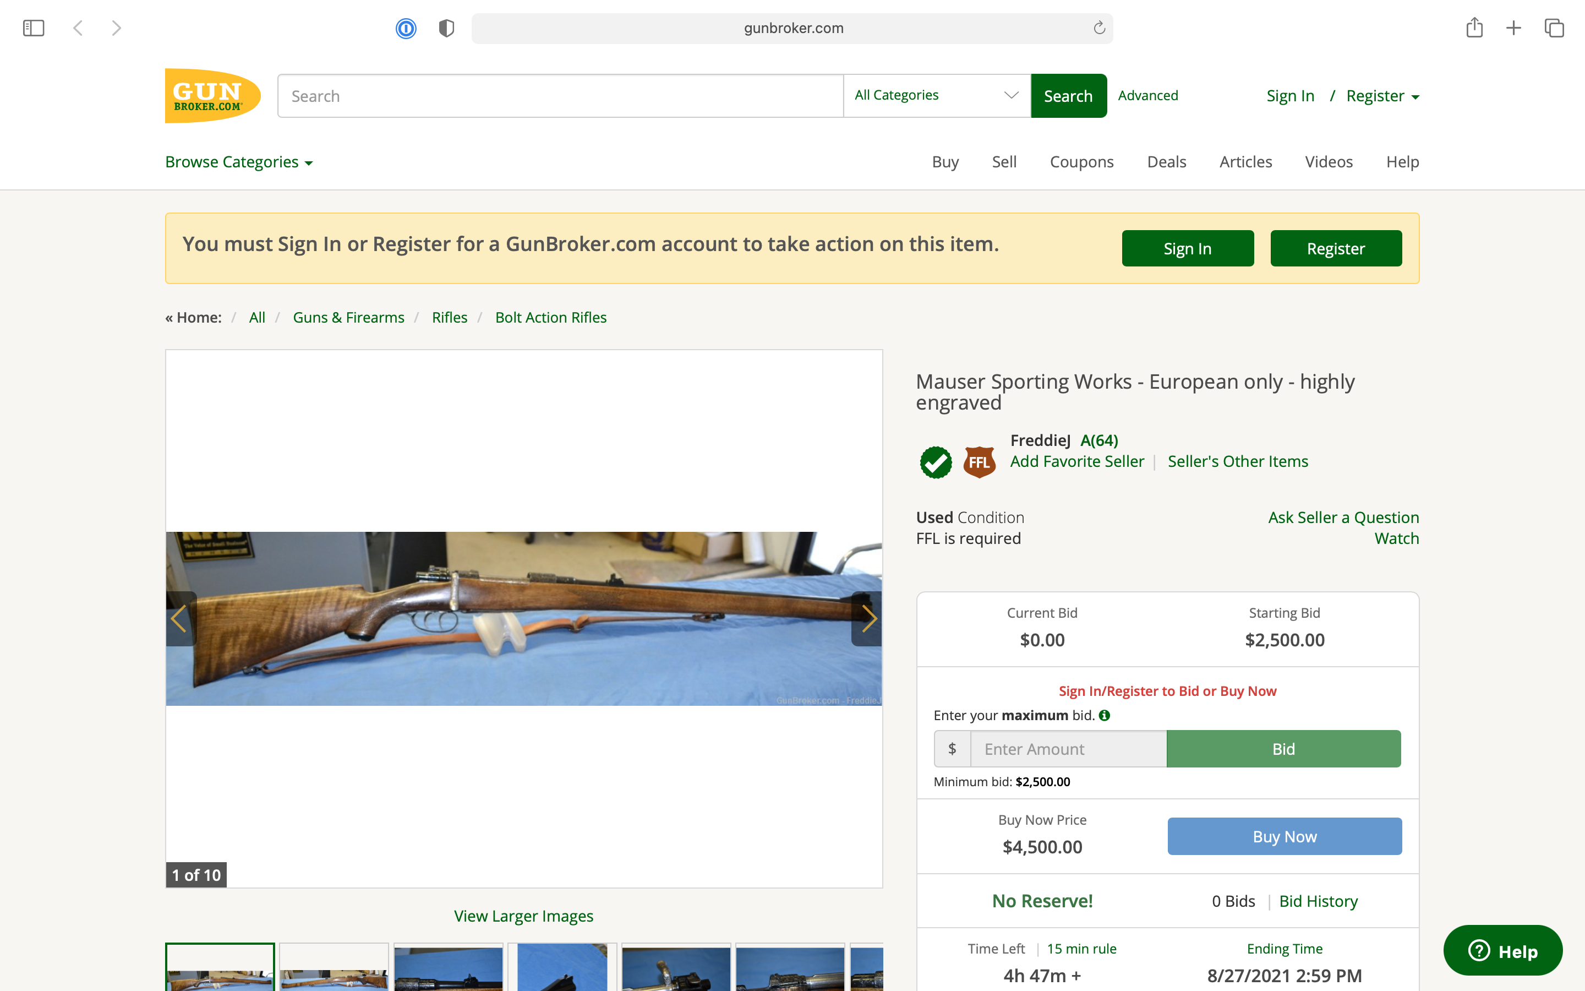Click Ask Seller a Question

tap(1343, 517)
